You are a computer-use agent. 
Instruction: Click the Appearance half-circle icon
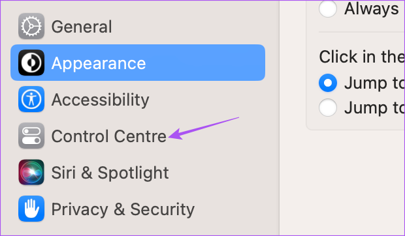pos(31,63)
